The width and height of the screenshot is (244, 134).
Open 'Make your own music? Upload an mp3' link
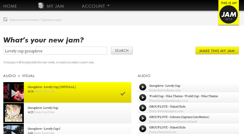pos(36,20)
